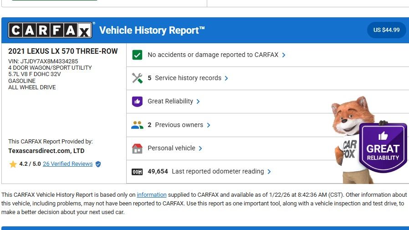Click the Car Fox mascot image
This screenshot has height=230, width=409.
[348, 137]
